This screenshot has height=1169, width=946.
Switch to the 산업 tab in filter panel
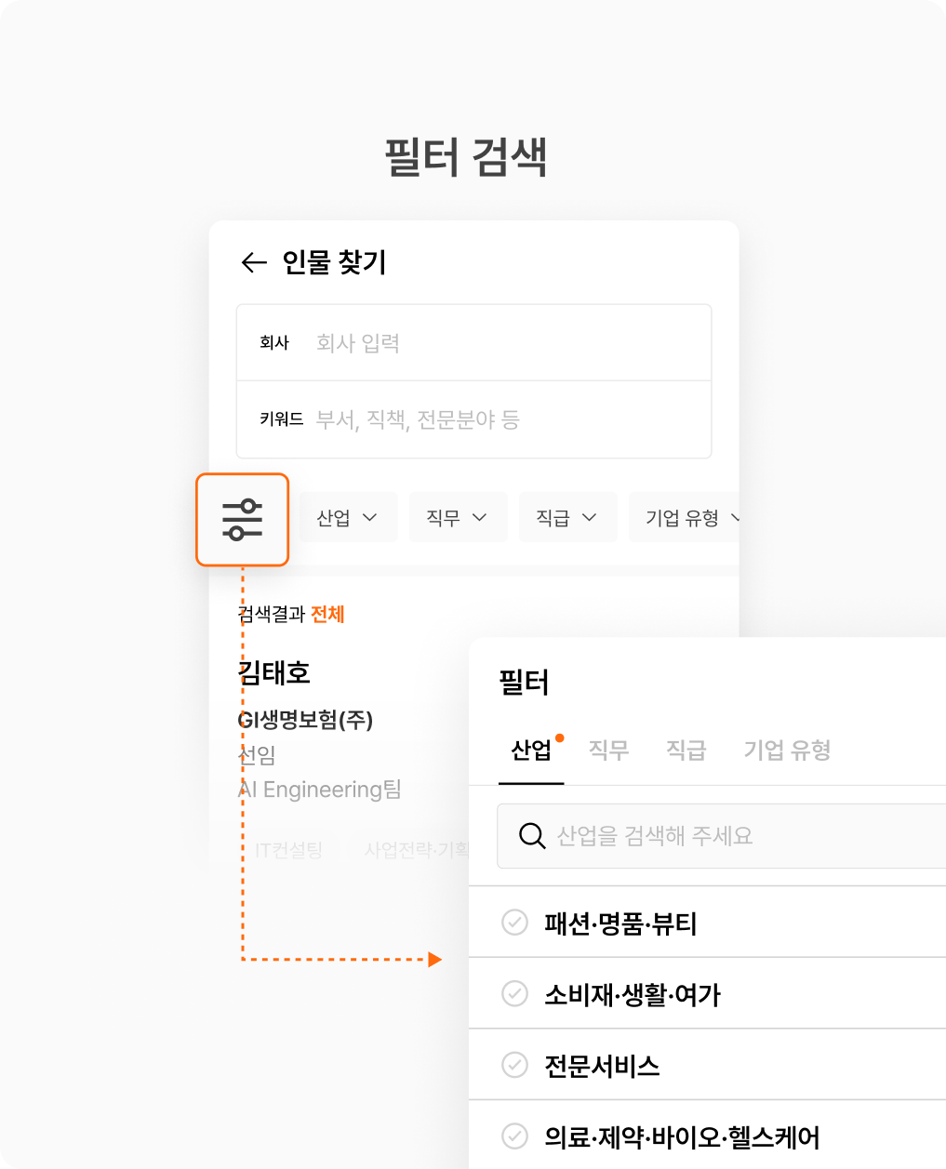[x=531, y=751]
